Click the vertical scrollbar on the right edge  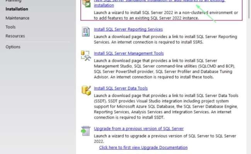(x=249, y=9)
